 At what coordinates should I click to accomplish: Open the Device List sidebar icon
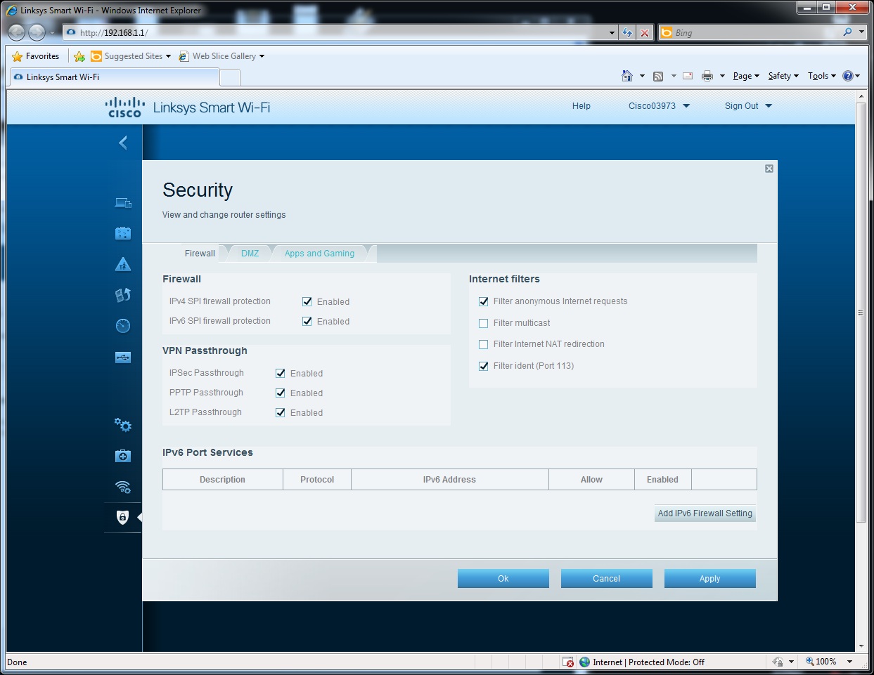click(x=123, y=203)
